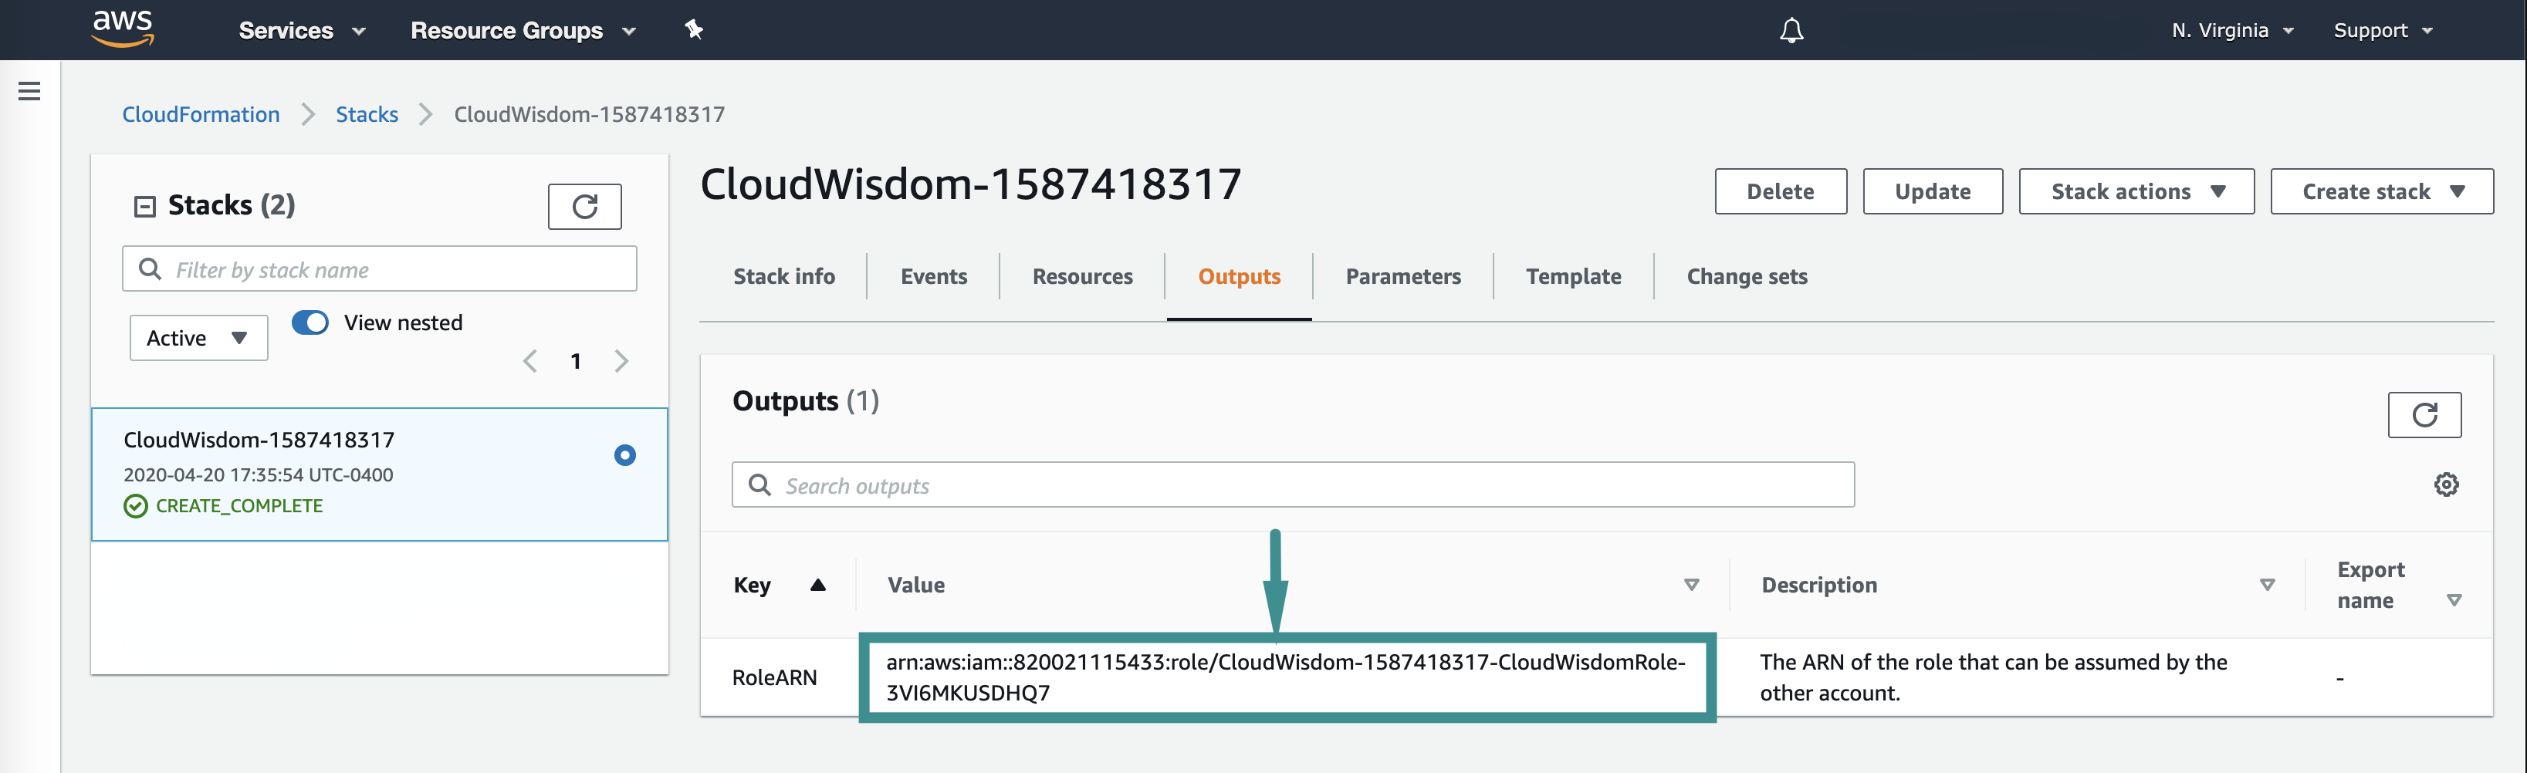Select the CloudWisdom-1587418317 stack radio button

625,455
